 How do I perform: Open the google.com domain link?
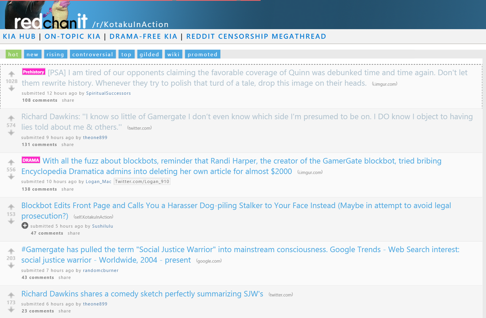tap(209, 261)
